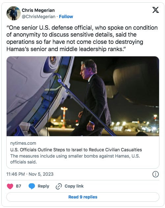The width and height of the screenshot is (165, 208).
Task: Open Chris Megerian's profile avatar
Action: pos(14,13)
